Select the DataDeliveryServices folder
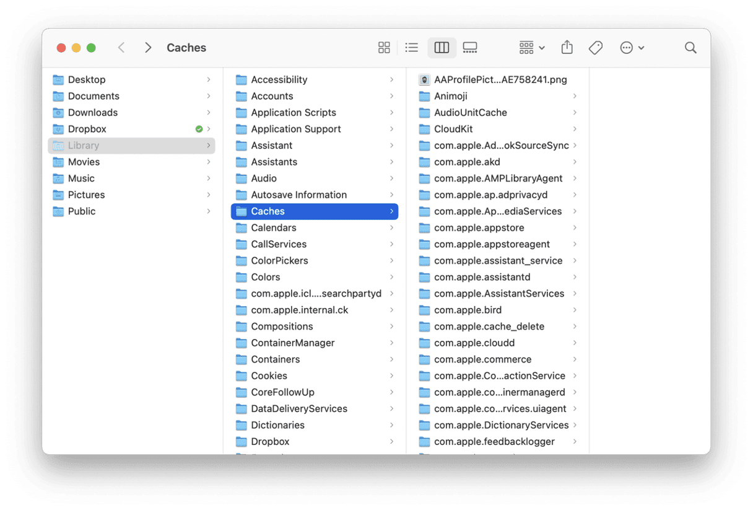The height and width of the screenshot is (510, 753). [315, 408]
